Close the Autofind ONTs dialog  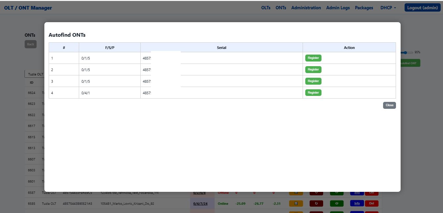[389, 105]
